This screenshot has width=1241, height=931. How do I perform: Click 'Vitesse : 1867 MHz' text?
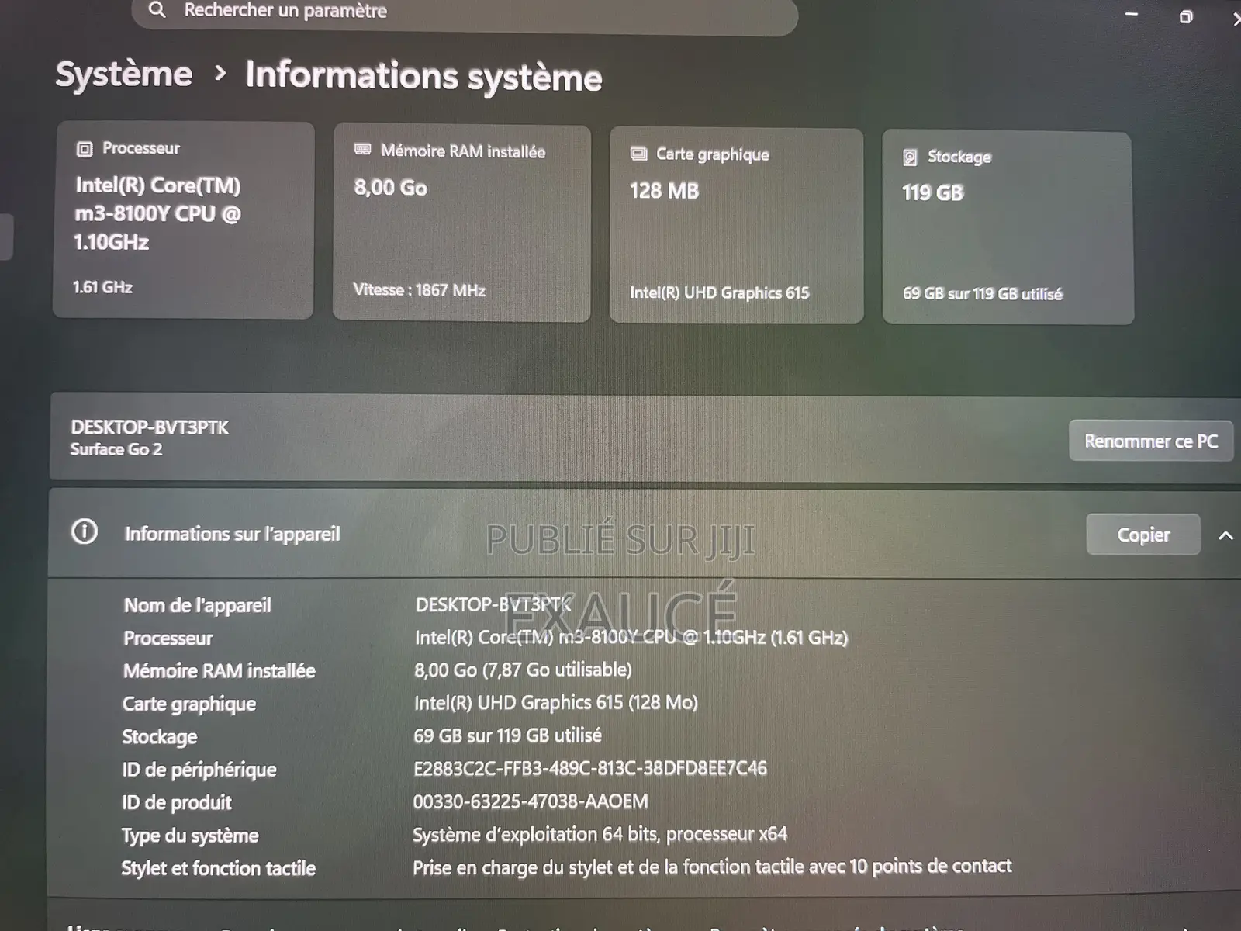coord(420,290)
